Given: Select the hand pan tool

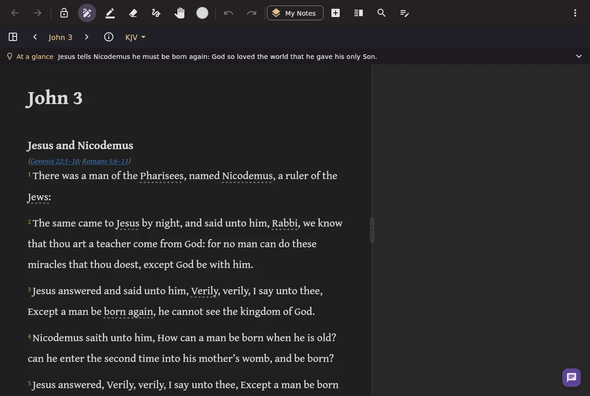Looking at the screenshot, I should coord(179,13).
